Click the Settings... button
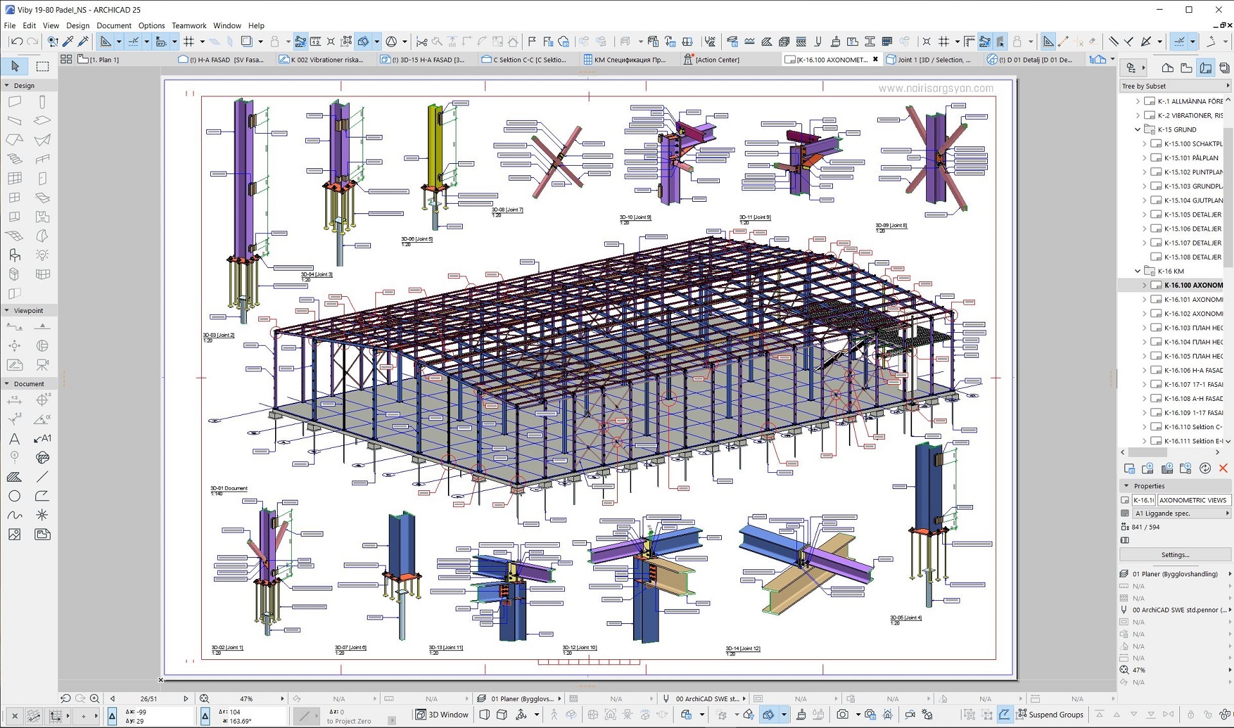The image size is (1234, 728). coord(1175,555)
